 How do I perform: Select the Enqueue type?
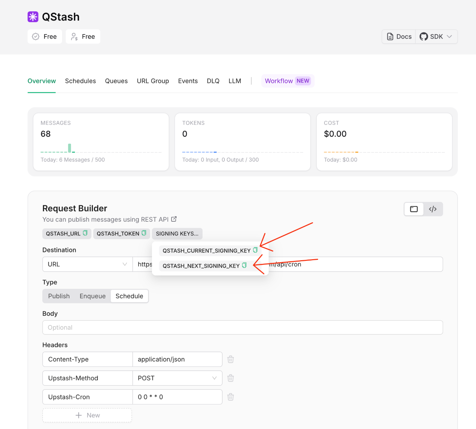coord(93,296)
